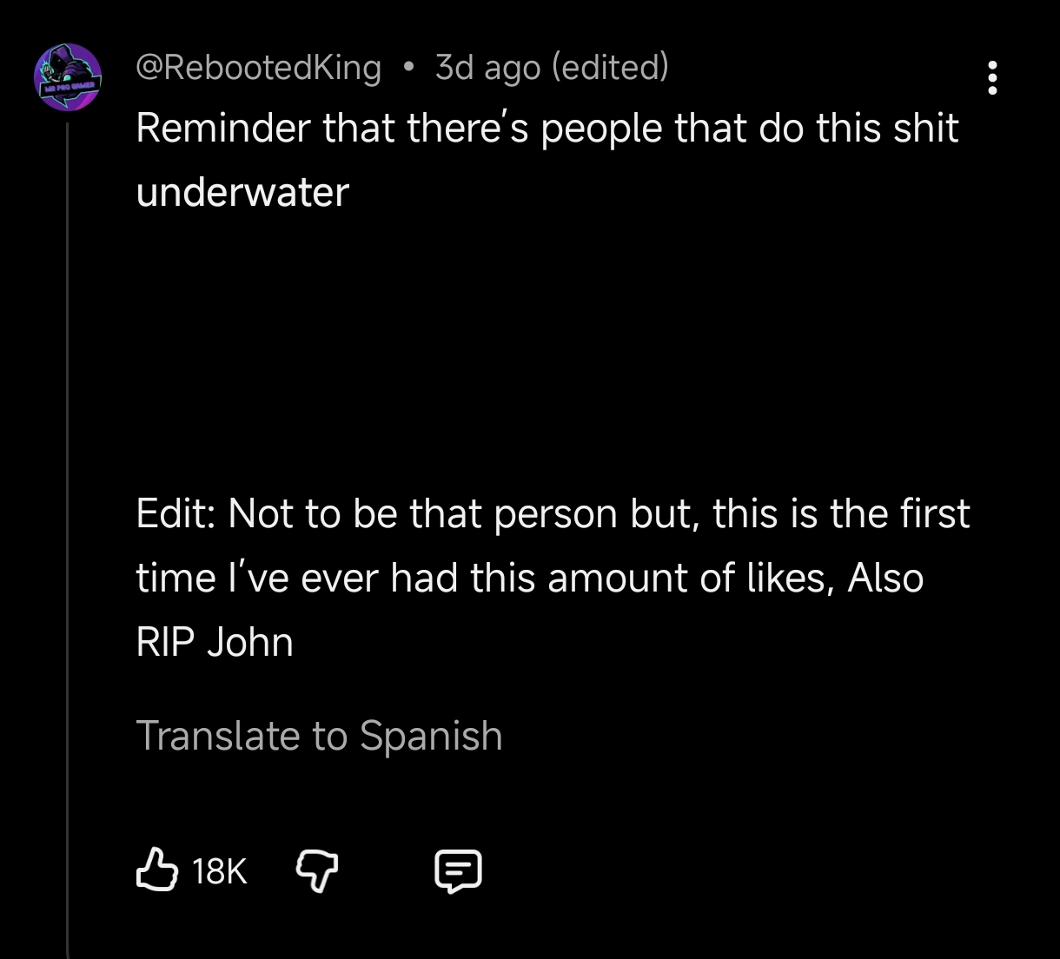Click the bullet separator after username
The height and width of the screenshot is (959, 1060).
(408, 68)
